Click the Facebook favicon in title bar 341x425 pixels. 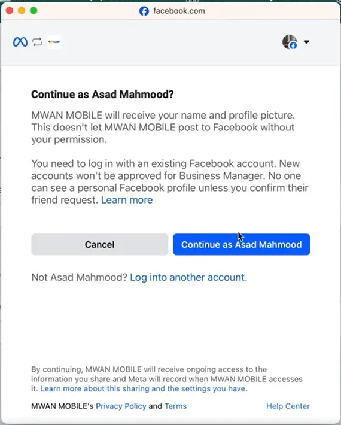[x=144, y=11]
